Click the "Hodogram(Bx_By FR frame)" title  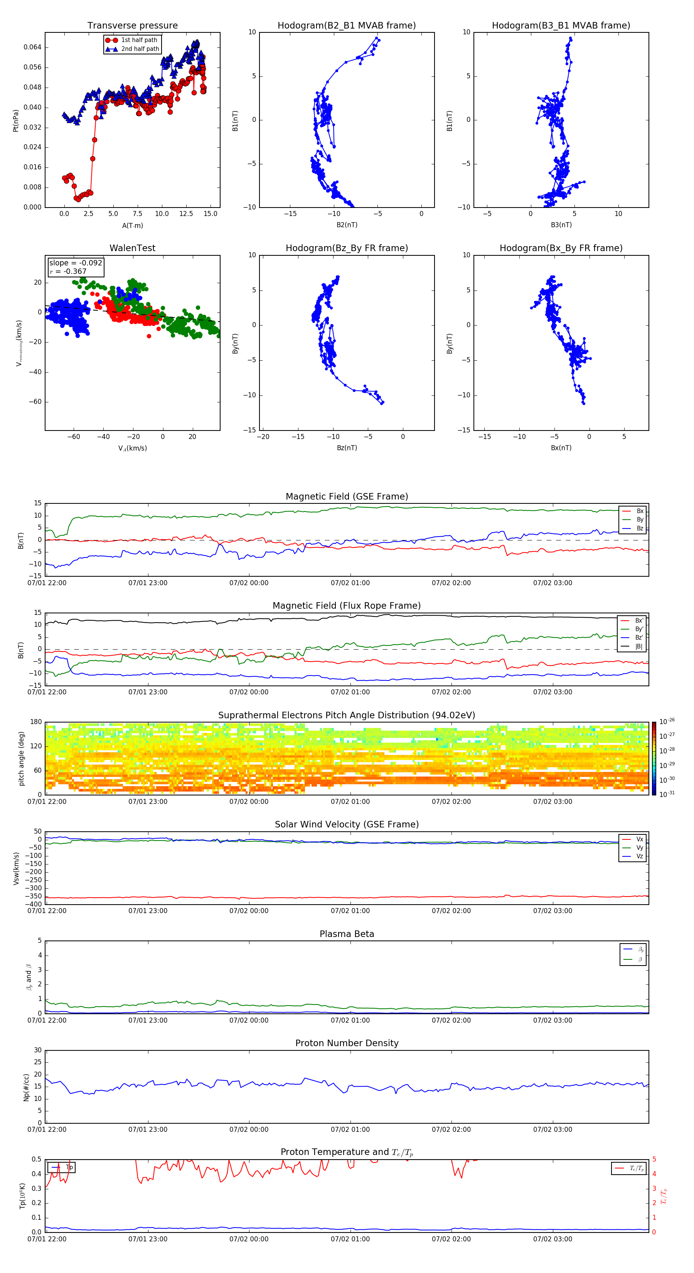561,248
